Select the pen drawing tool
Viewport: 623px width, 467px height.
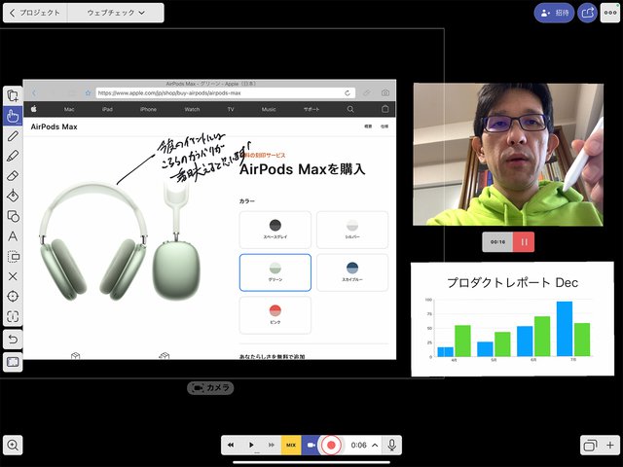(13, 136)
